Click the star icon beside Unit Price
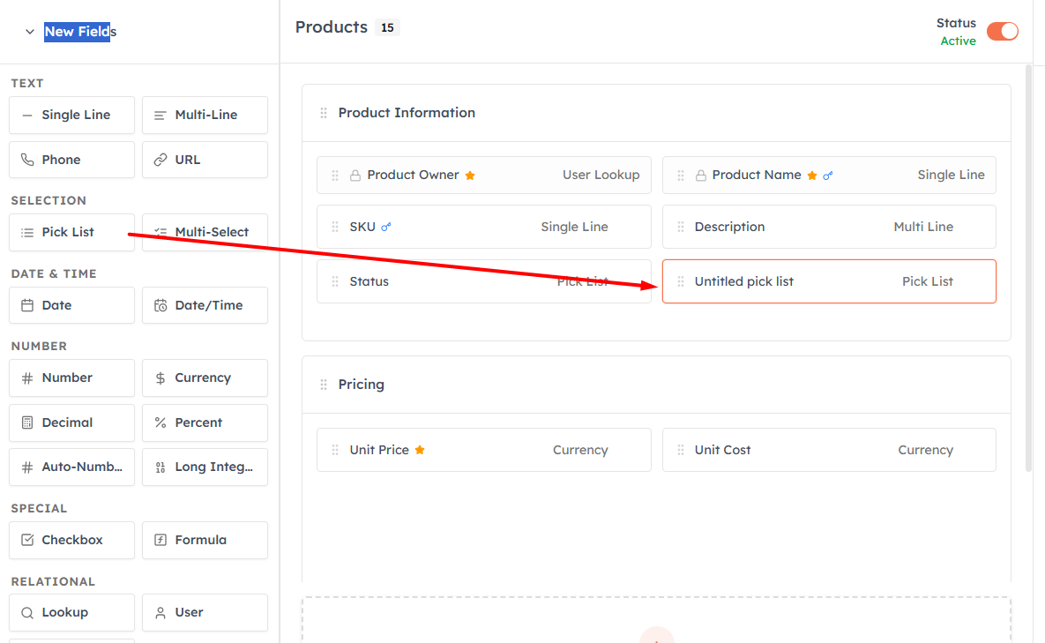This screenshot has width=1045, height=643. (420, 450)
